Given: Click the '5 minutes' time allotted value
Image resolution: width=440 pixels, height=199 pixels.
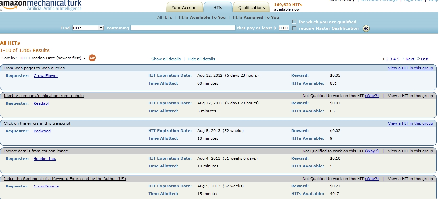Looking at the screenshot, I should tap(207, 111).
